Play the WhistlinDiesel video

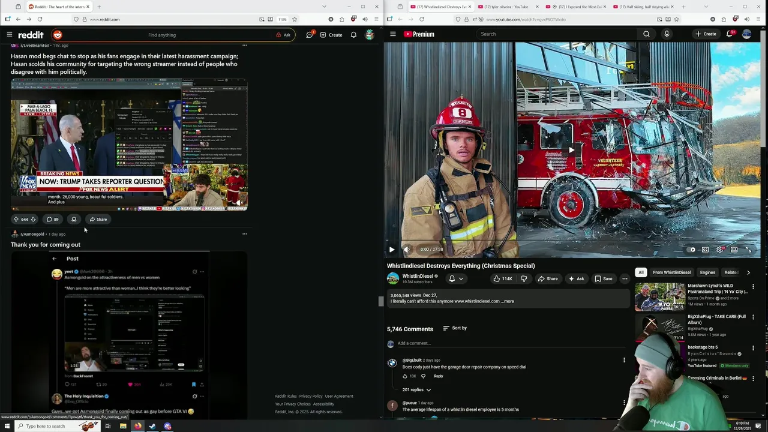click(392, 250)
